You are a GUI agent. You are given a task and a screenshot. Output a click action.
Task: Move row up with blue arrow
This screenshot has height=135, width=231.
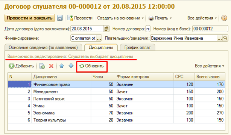tap(62, 66)
